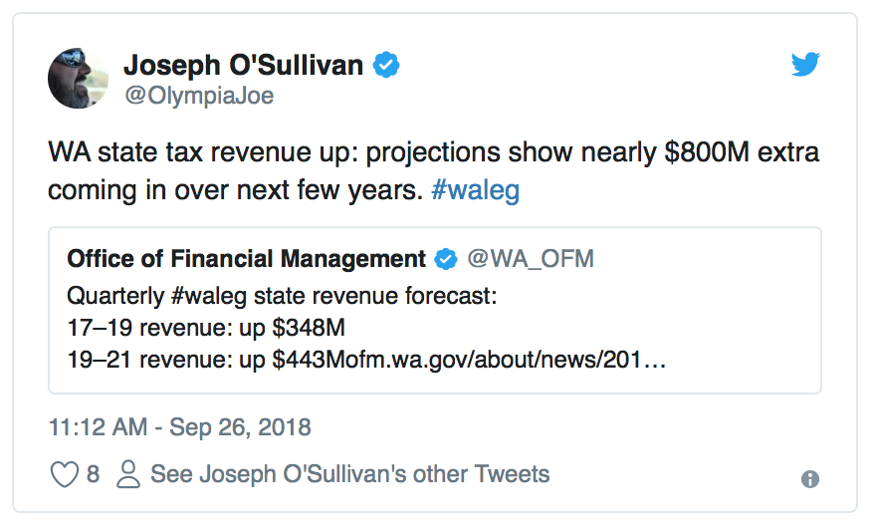The width and height of the screenshot is (870, 526).
Task: Open the quoted tweet's 17–19 revenue line
Action: pos(206,328)
